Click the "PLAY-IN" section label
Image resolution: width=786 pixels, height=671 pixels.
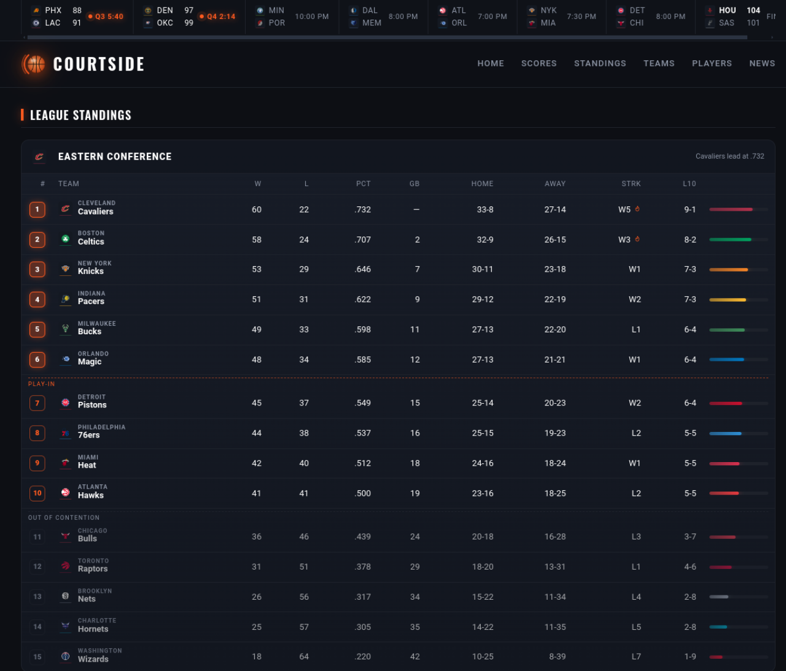point(42,383)
